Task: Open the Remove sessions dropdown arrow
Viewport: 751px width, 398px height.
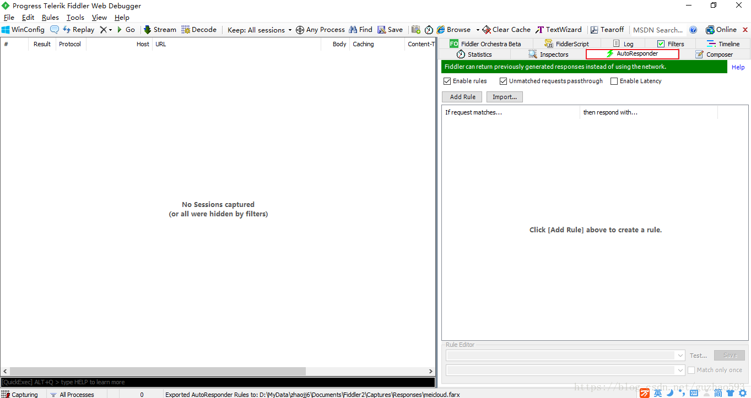Action: click(x=110, y=30)
